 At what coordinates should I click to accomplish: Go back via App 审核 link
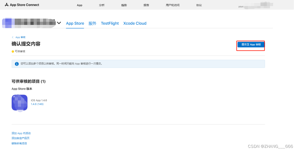pyautogui.click(x=20, y=37)
